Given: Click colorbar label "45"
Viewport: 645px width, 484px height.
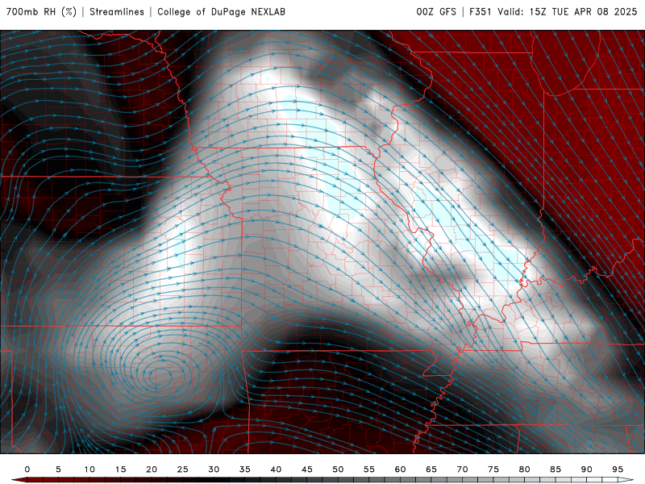Looking at the screenshot, I should [x=307, y=469].
